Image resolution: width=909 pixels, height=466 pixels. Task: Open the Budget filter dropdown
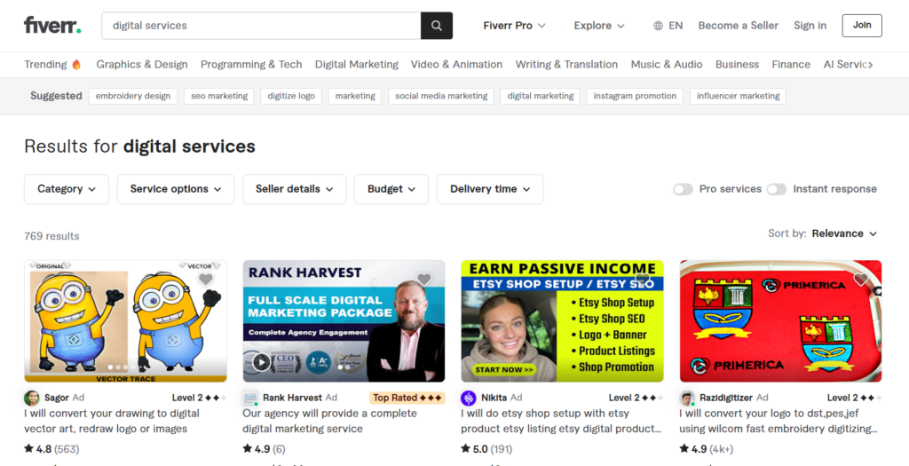[x=391, y=189]
